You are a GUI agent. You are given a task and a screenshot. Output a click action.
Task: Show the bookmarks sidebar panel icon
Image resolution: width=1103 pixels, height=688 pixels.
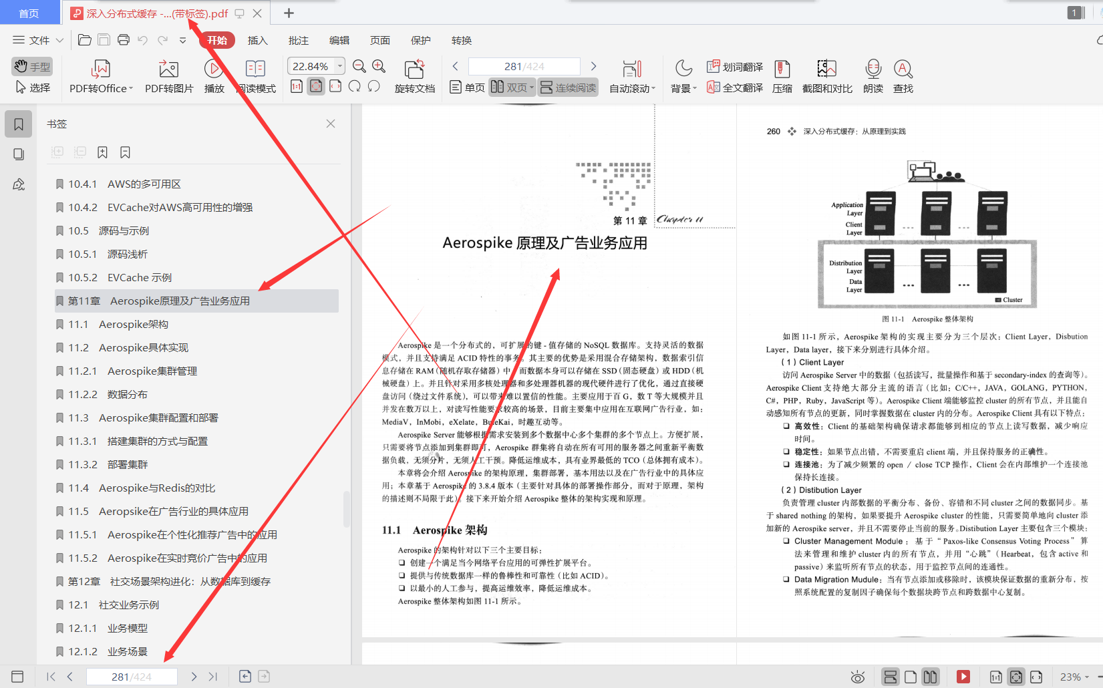[x=19, y=124]
